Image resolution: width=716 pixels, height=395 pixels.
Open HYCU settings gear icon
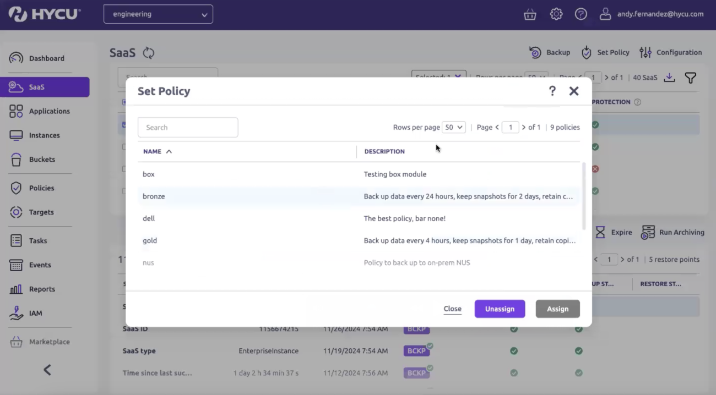[x=556, y=14]
